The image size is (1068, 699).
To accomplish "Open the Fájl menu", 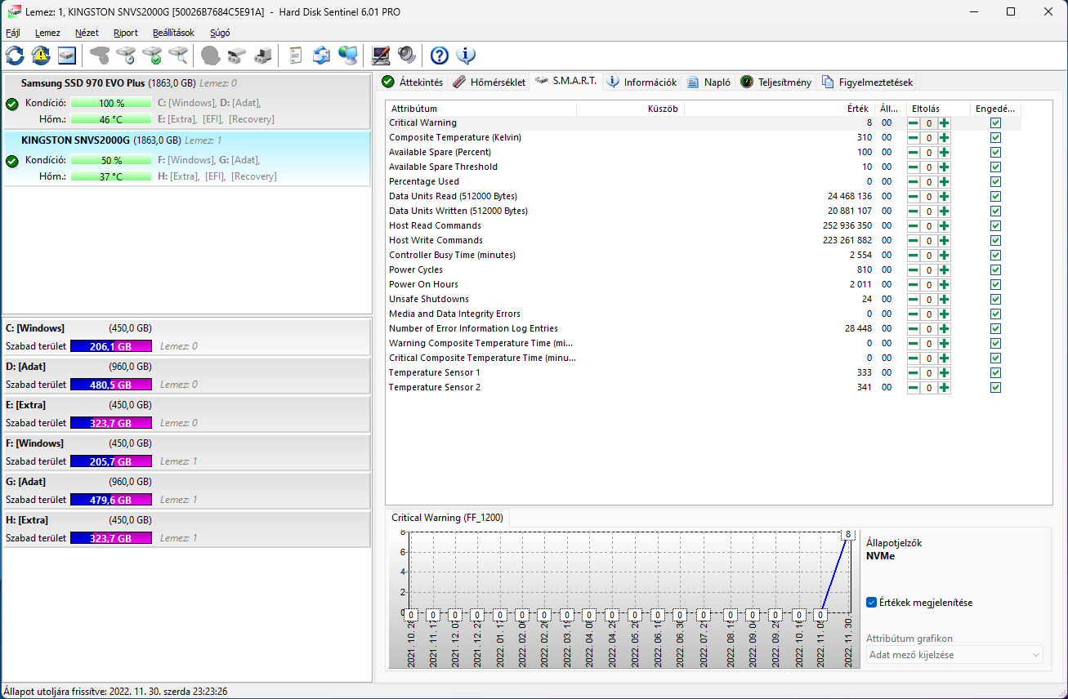I will (13, 33).
